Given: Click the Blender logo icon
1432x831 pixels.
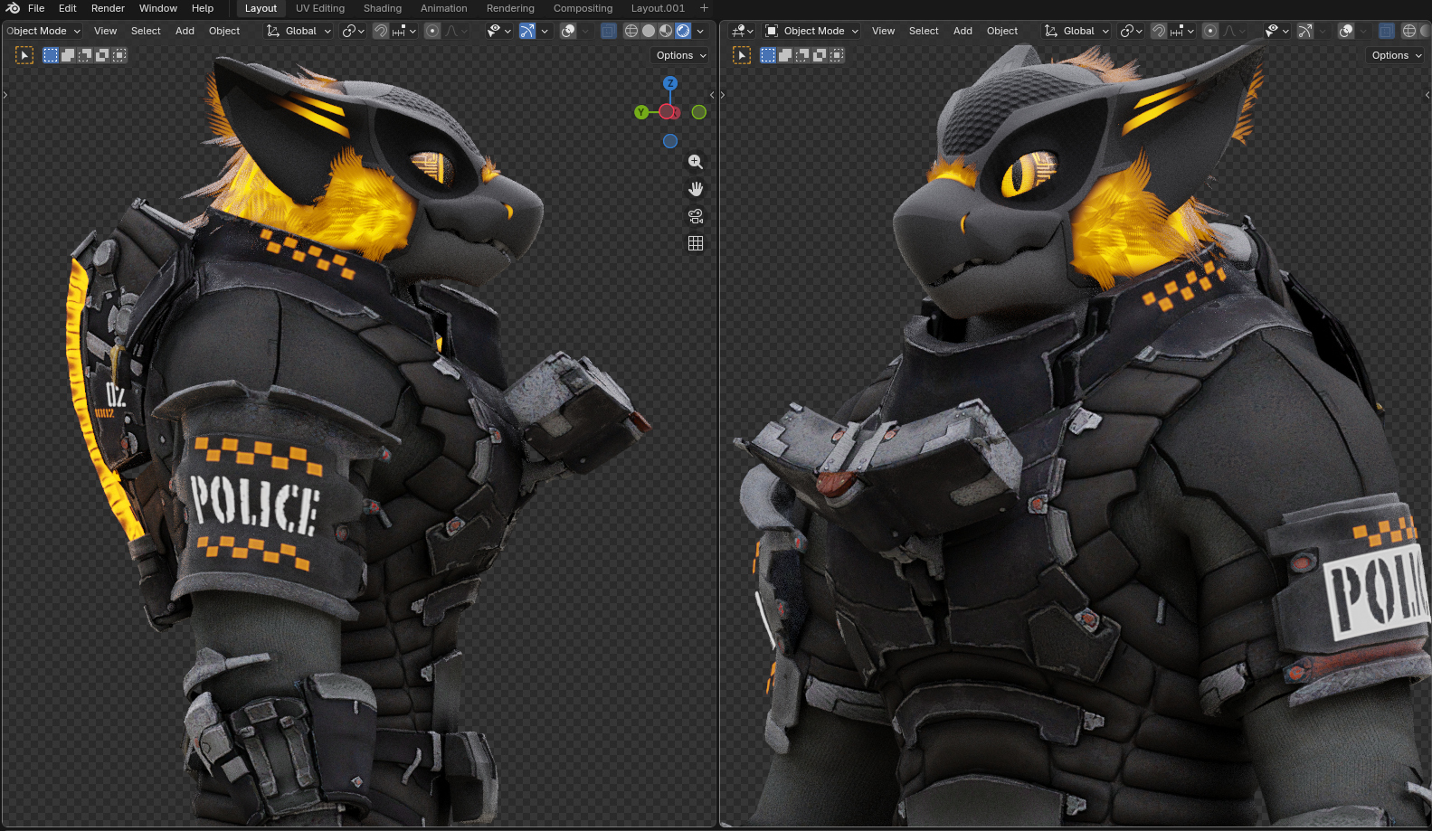Looking at the screenshot, I should click(x=13, y=8).
